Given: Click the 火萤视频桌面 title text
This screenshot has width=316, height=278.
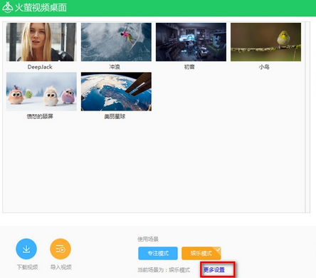Looking at the screenshot, I should click(x=41, y=8).
